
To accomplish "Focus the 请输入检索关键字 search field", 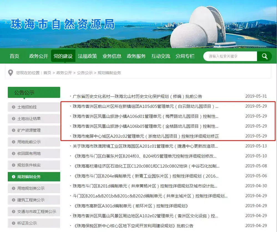I will (230, 56).
